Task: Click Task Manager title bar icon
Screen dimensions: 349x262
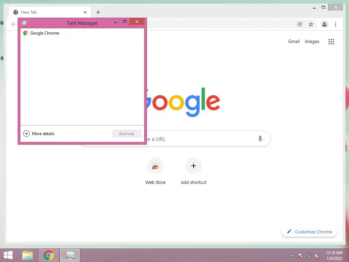Action: [24, 23]
